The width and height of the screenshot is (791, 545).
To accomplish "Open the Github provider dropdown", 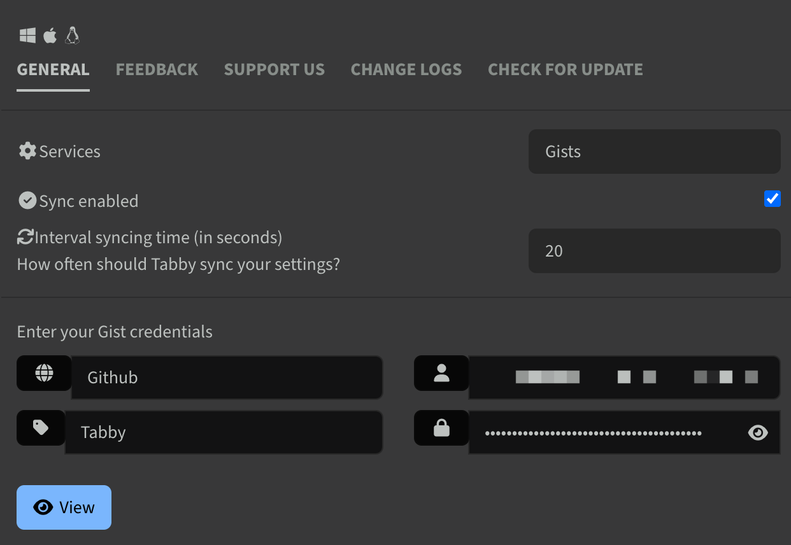I will pyautogui.click(x=227, y=378).
